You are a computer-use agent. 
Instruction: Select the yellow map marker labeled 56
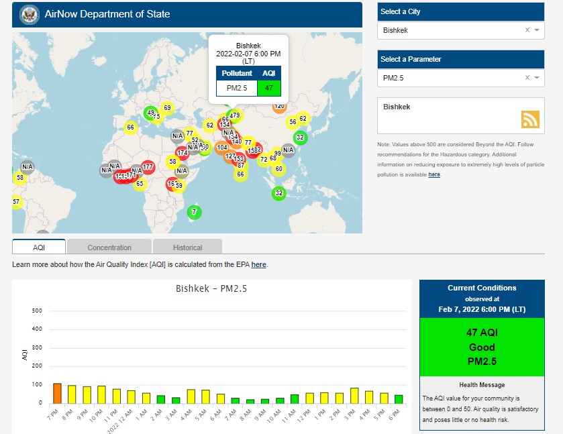coord(293,122)
